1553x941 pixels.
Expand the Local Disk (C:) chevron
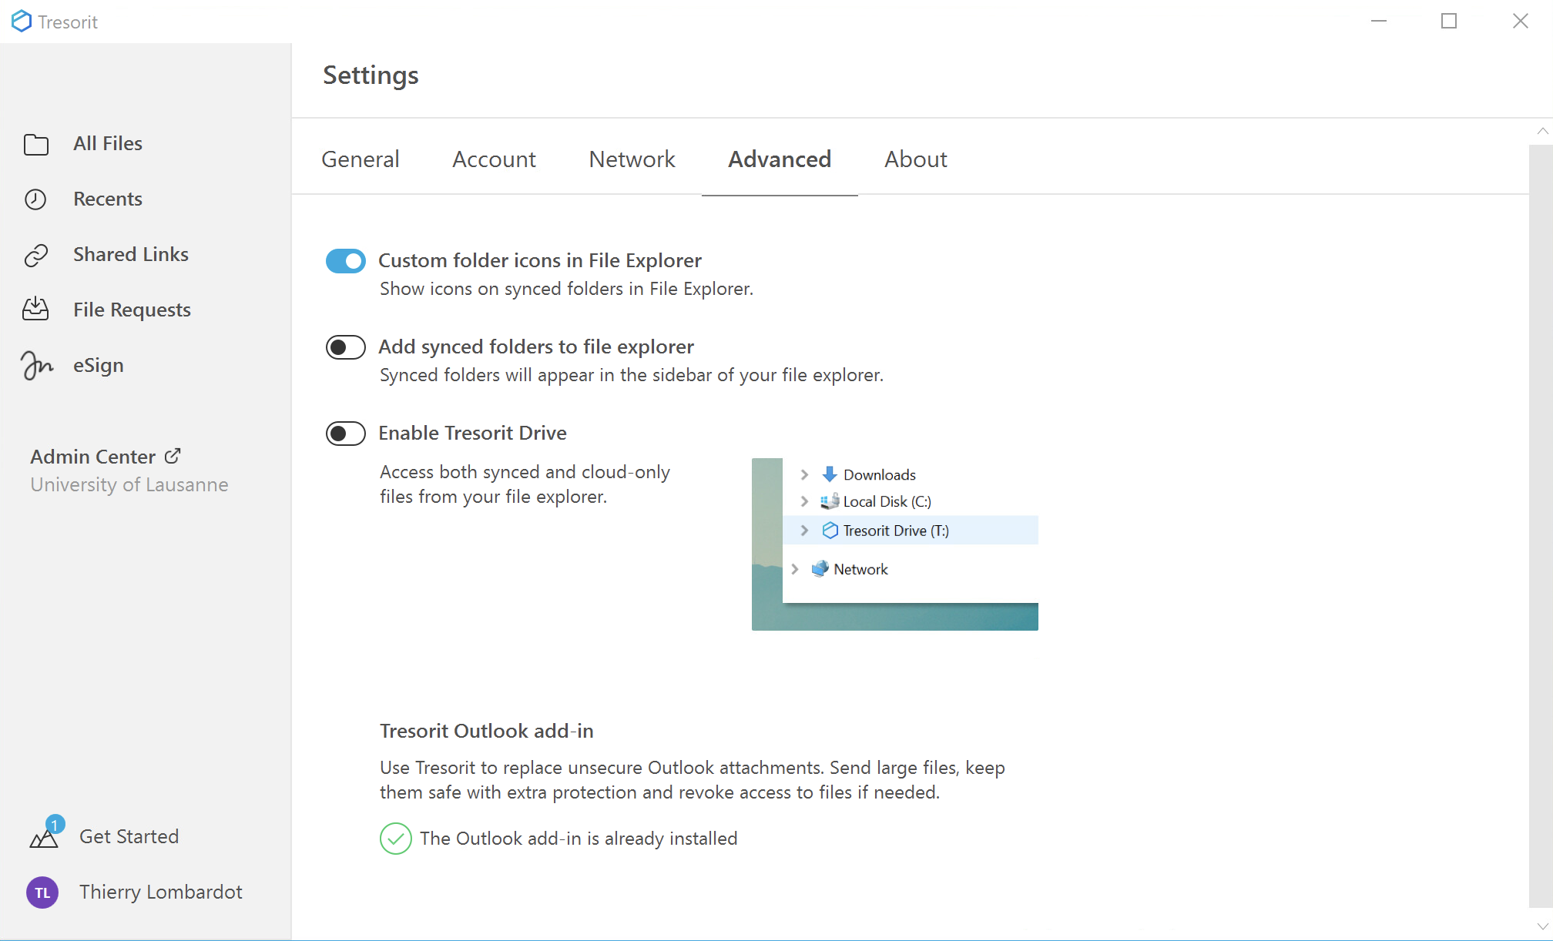(x=804, y=501)
